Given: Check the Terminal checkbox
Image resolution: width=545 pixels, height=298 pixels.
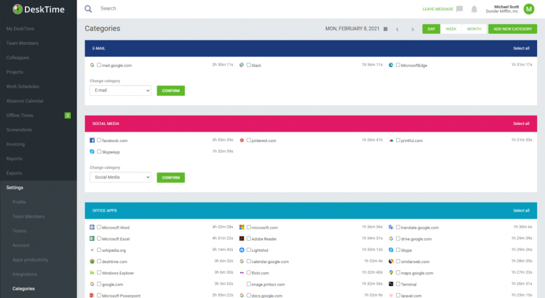Looking at the screenshot, I should tap(398, 284).
